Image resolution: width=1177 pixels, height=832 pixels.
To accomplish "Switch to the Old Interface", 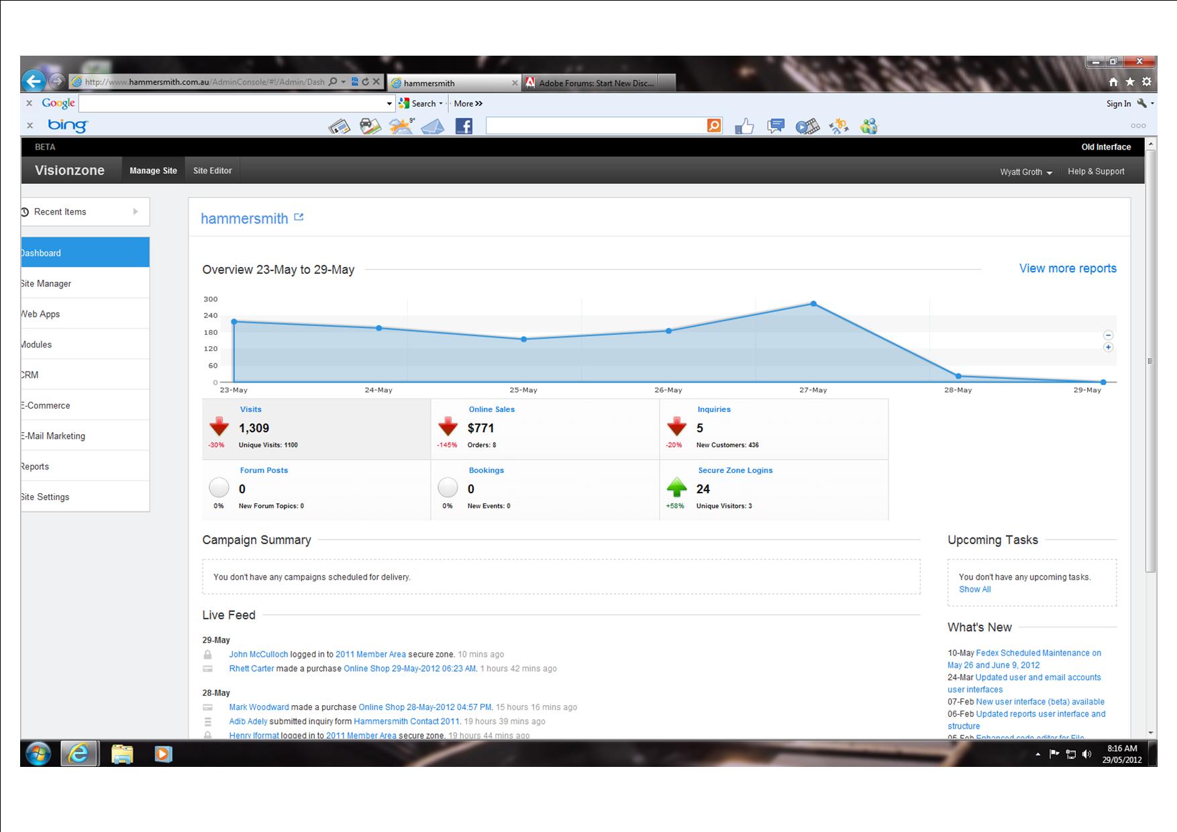I will pyautogui.click(x=1106, y=147).
